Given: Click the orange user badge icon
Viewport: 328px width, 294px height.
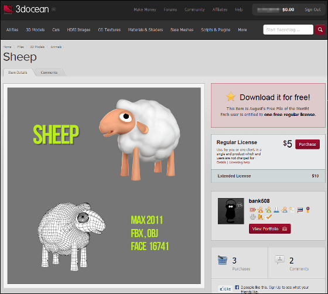Looking at the screenshot, I should tap(261, 210).
